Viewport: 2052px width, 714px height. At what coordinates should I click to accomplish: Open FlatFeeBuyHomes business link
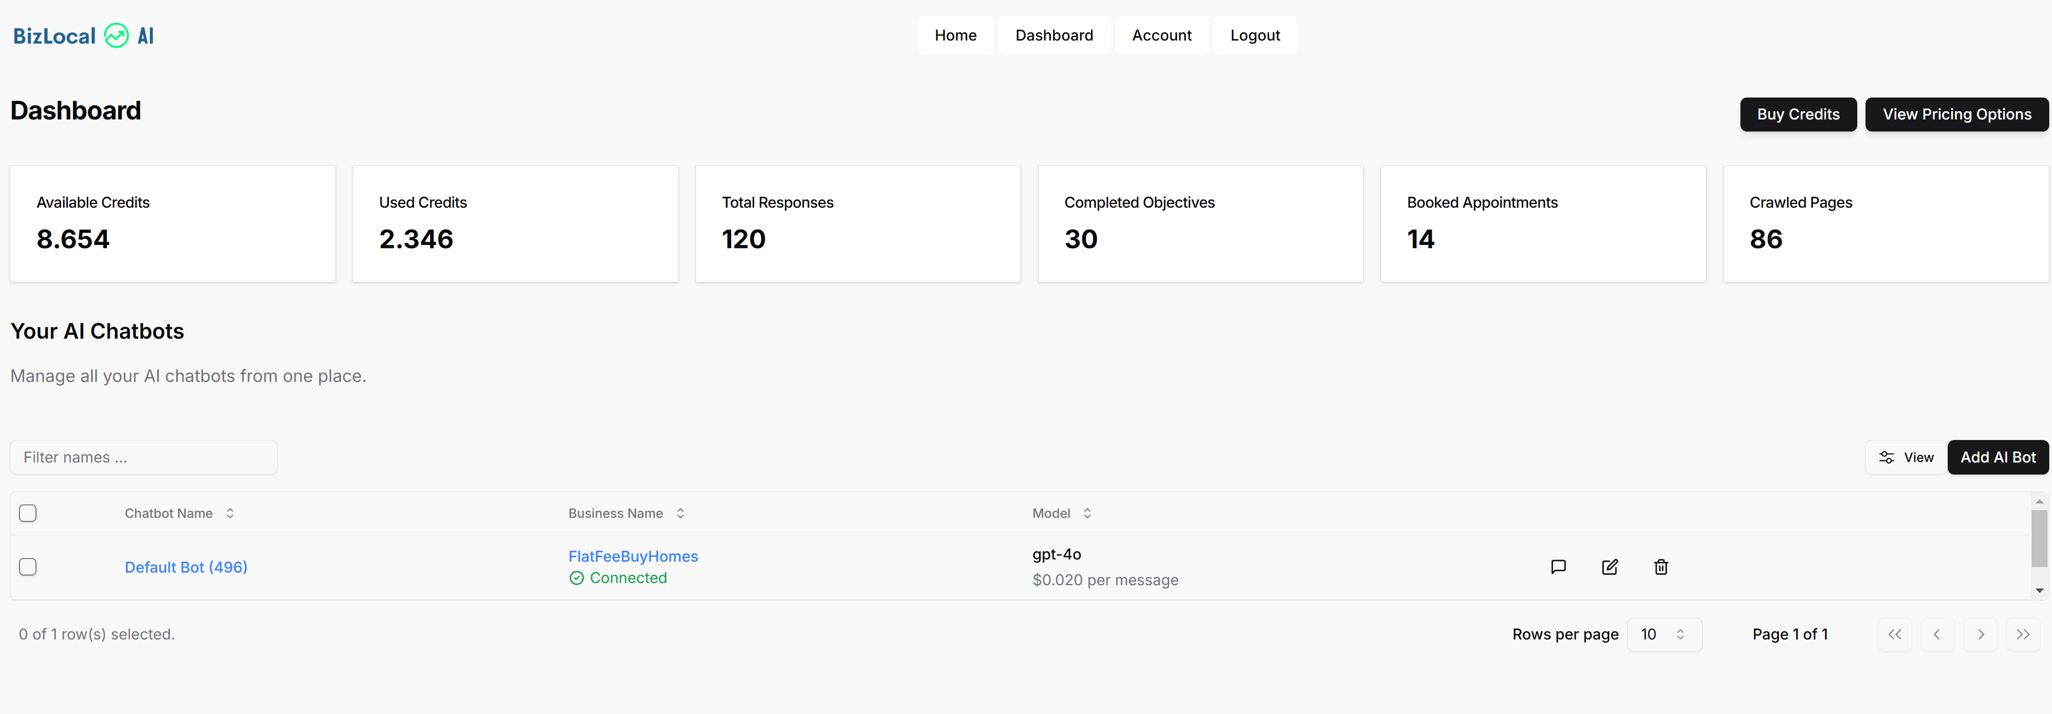pos(632,556)
